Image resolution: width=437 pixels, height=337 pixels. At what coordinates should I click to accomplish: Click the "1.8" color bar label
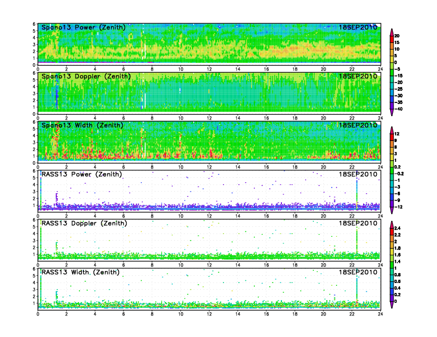click(397, 248)
